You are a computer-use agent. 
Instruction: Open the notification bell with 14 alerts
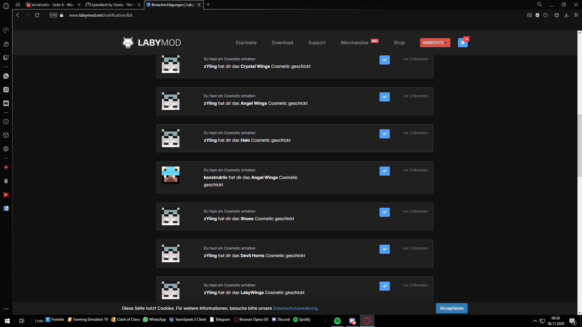pyautogui.click(x=463, y=43)
